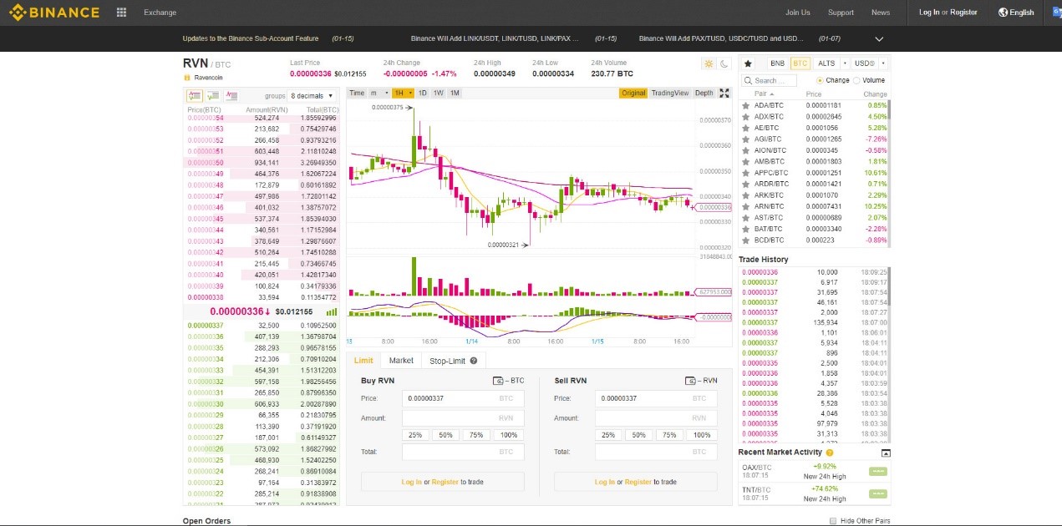Set Buy amount to 25%

click(415, 435)
